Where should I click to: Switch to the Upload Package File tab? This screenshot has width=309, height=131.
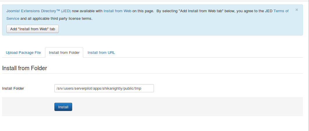pyautogui.click(x=23, y=53)
